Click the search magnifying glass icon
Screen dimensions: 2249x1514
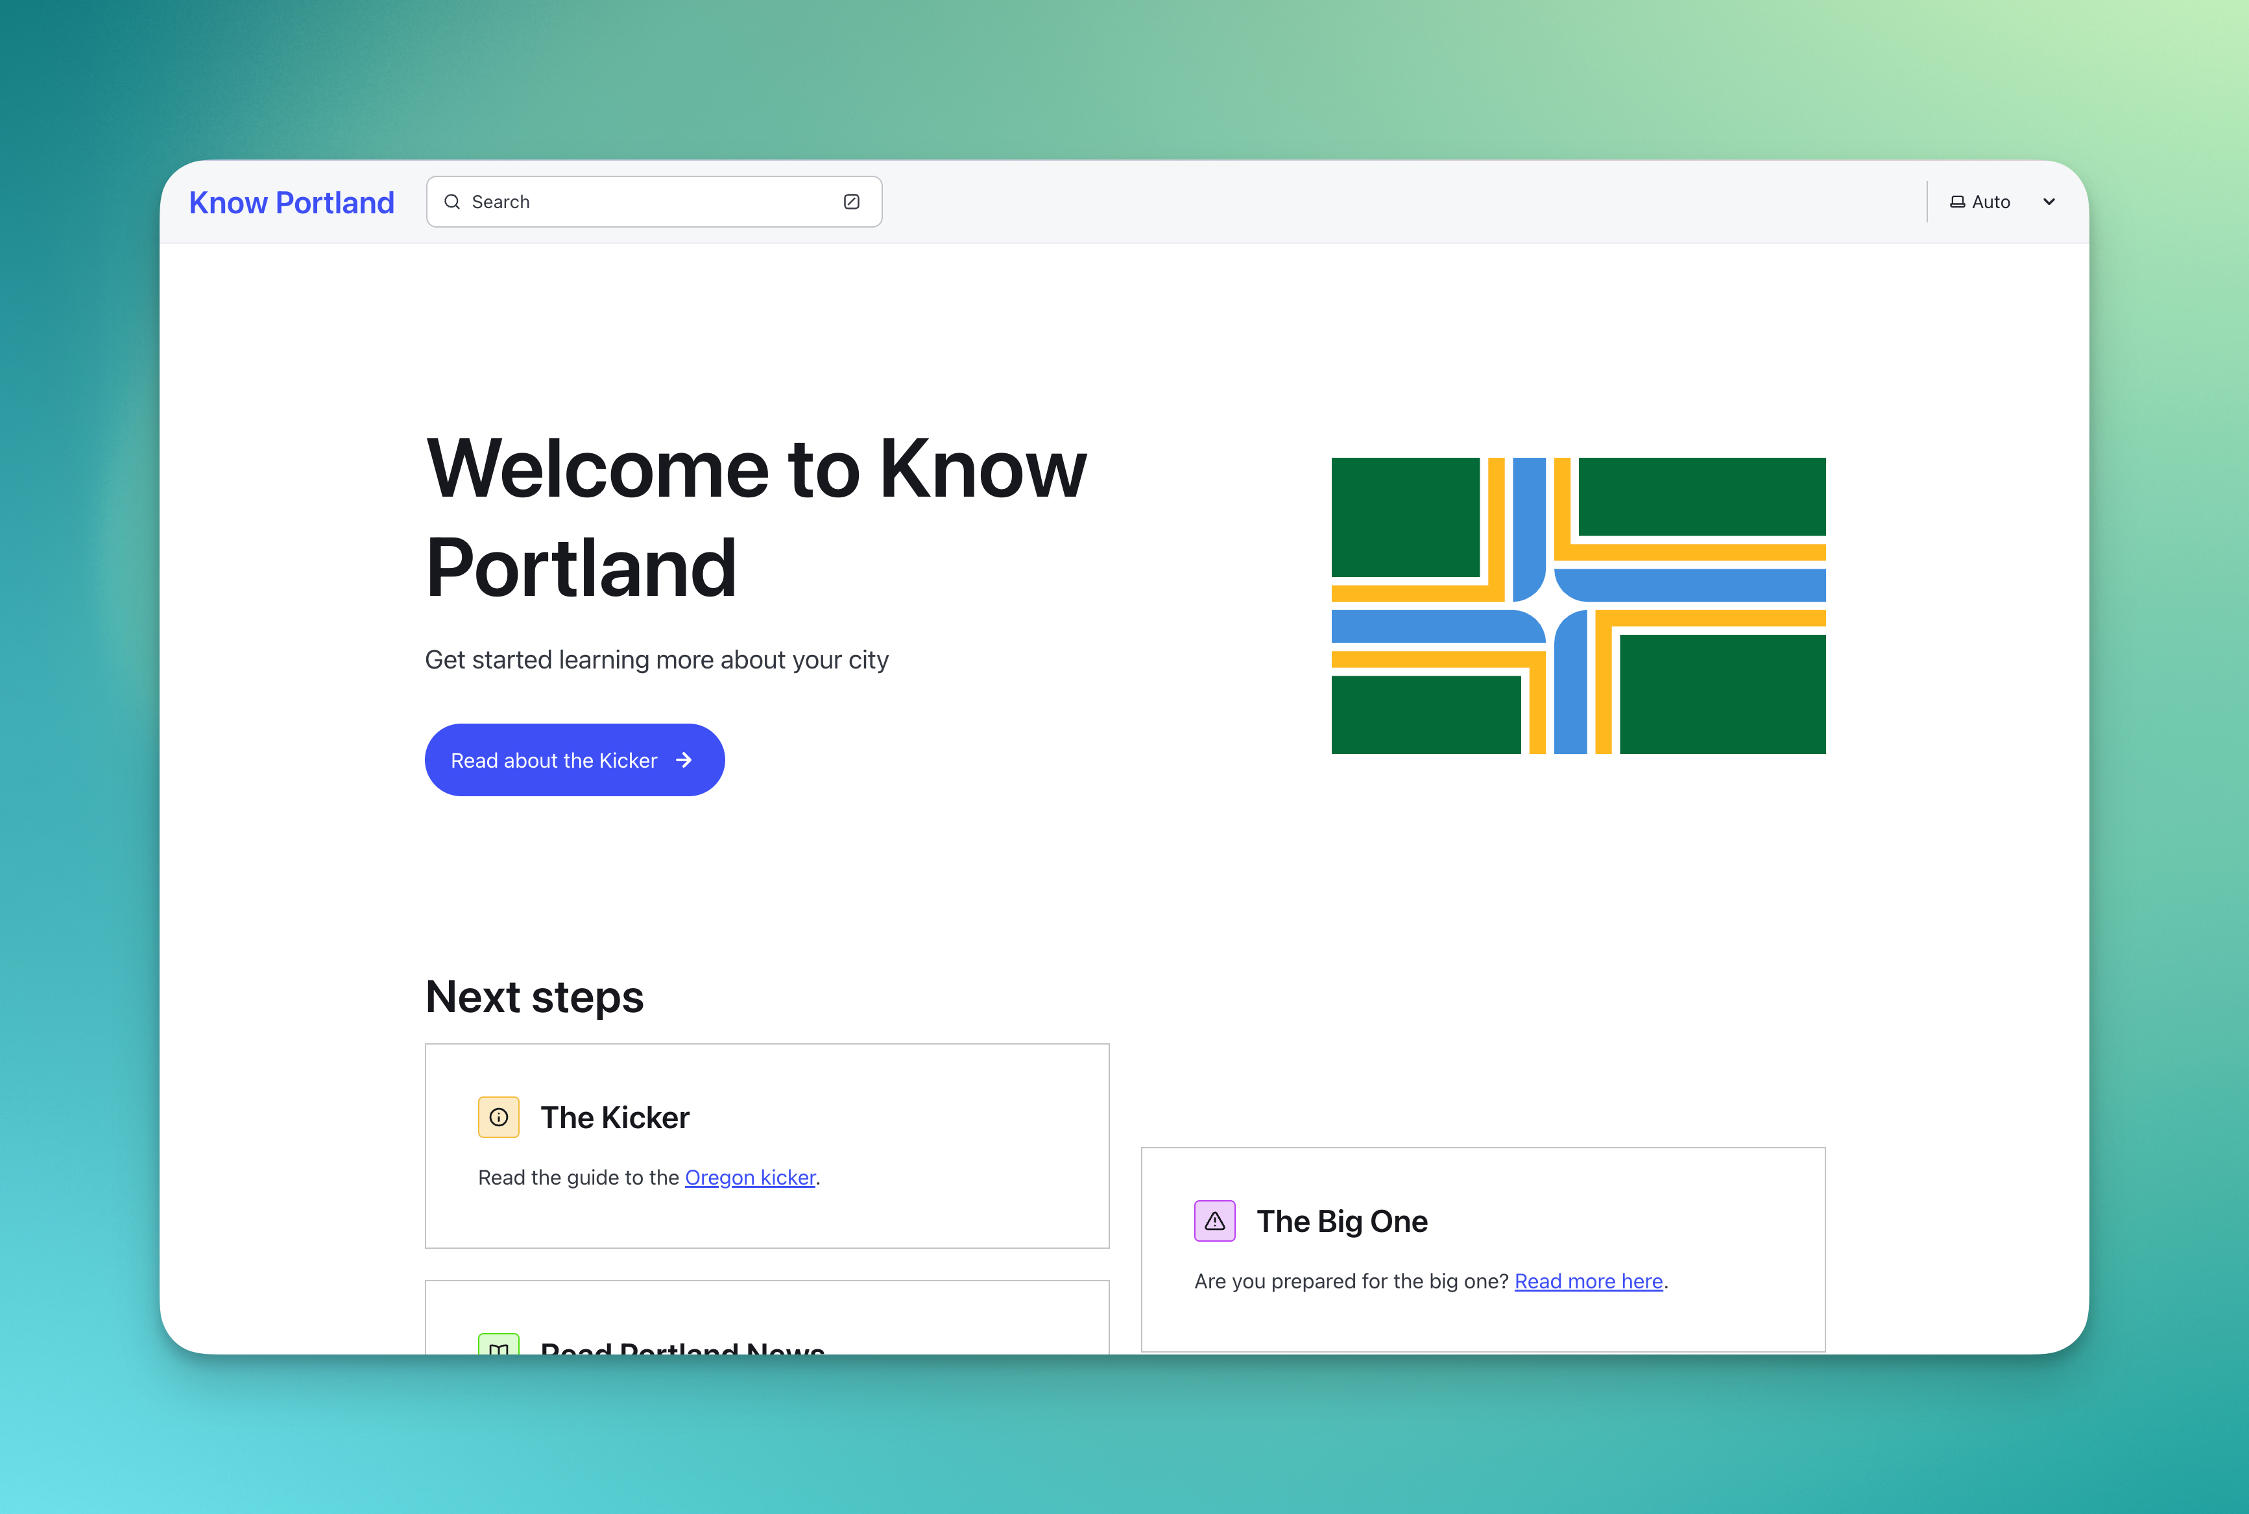(451, 201)
